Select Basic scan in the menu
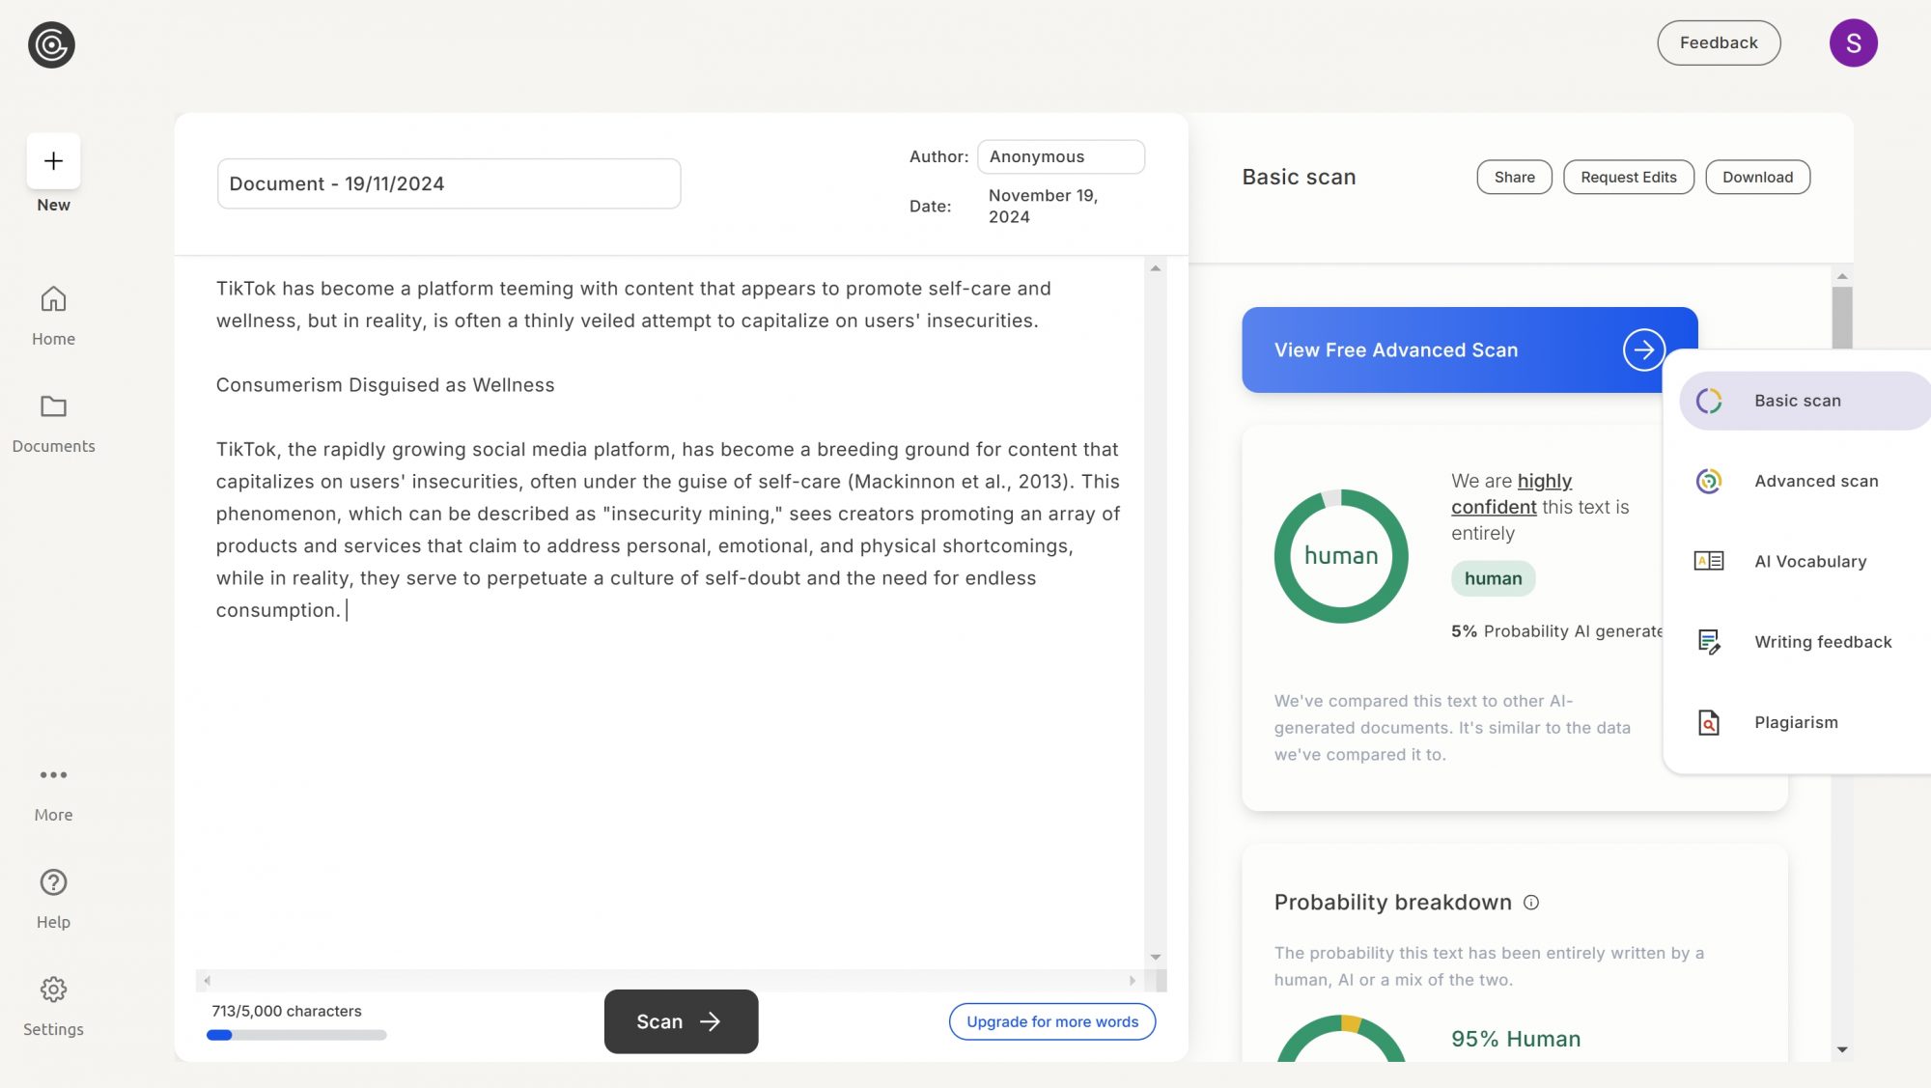This screenshot has width=1931, height=1088. [1805, 401]
